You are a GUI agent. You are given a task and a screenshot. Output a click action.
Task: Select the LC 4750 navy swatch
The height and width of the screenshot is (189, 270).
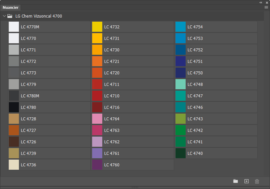[181, 73]
